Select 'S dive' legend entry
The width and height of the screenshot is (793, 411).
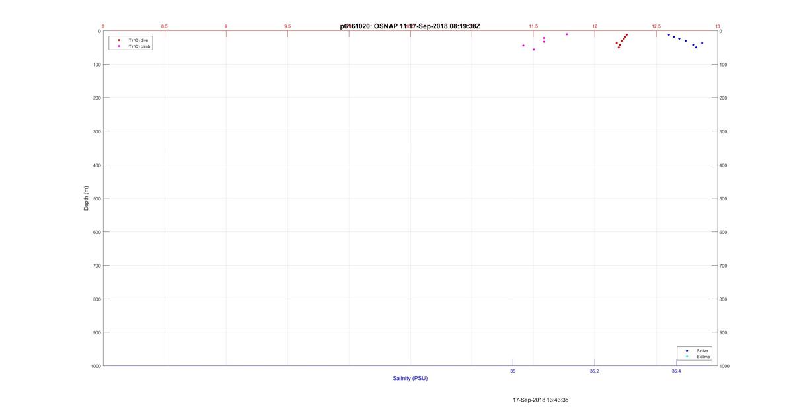[x=702, y=350]
